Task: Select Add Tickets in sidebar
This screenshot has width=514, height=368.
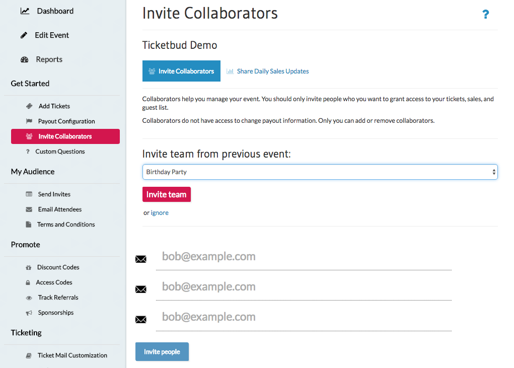Action: 54,106
